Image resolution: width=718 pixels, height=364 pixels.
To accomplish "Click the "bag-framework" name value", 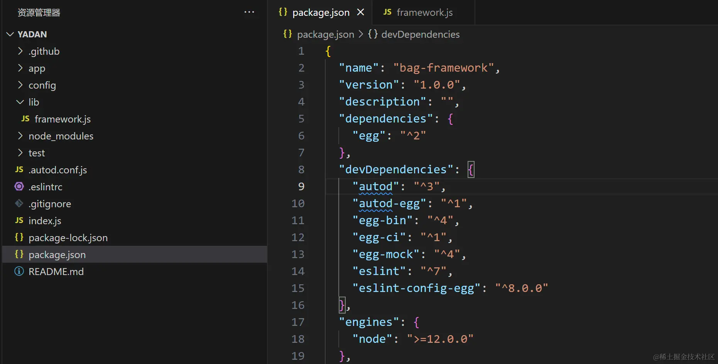I will click(444, 68).
